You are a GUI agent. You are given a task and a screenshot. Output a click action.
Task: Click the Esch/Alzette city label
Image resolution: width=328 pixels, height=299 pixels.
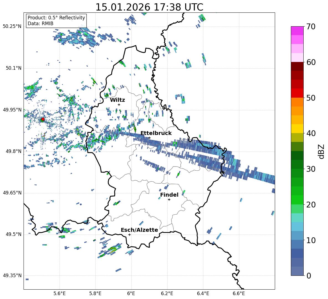(139, 230)
